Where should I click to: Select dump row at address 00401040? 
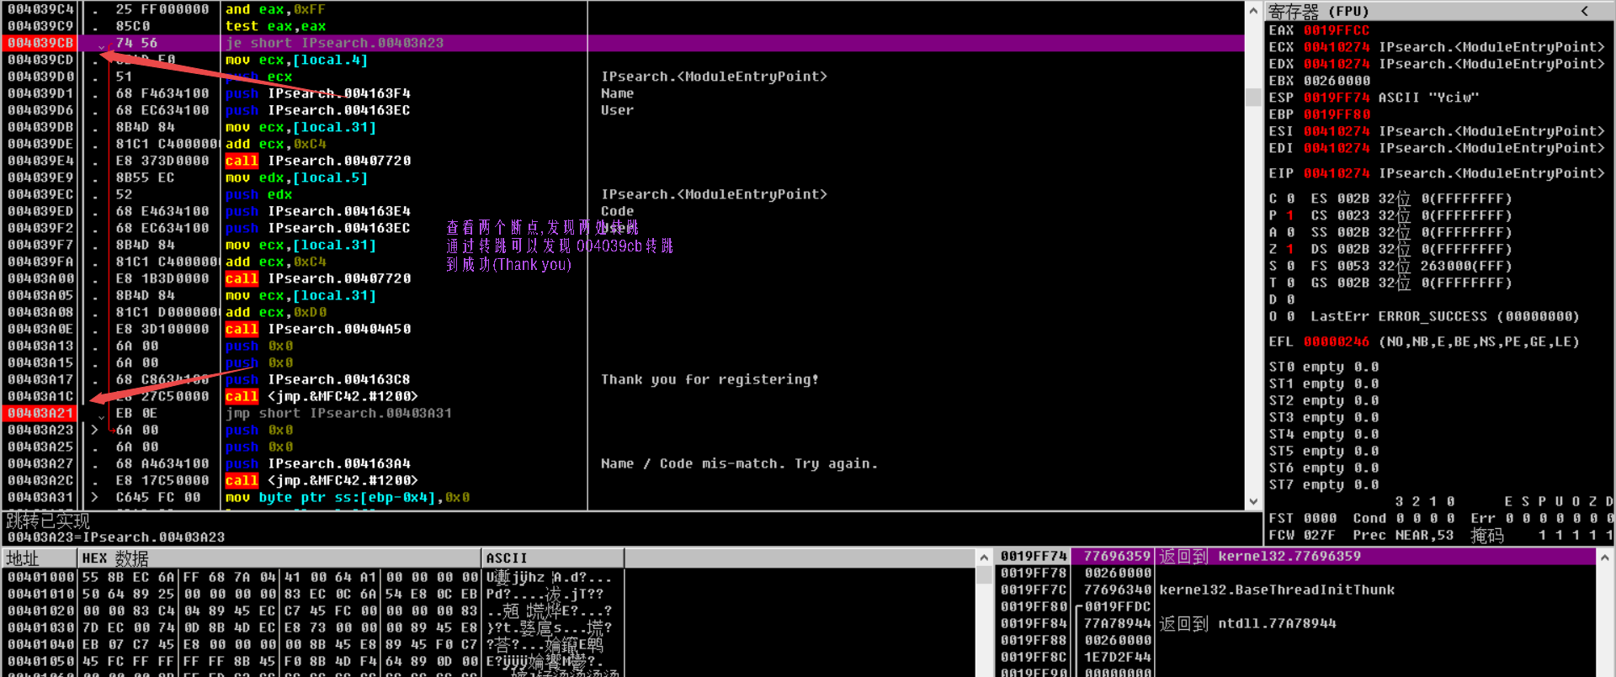(311, 645)
